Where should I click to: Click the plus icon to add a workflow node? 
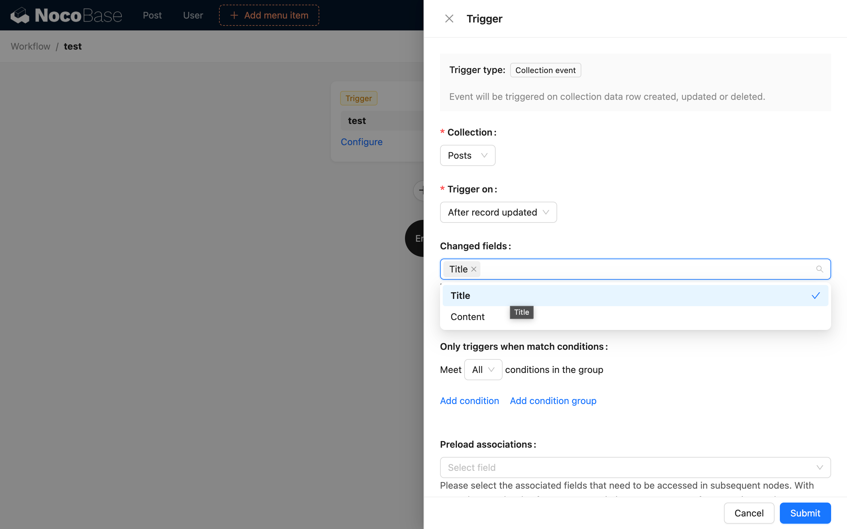click(423, 191)
